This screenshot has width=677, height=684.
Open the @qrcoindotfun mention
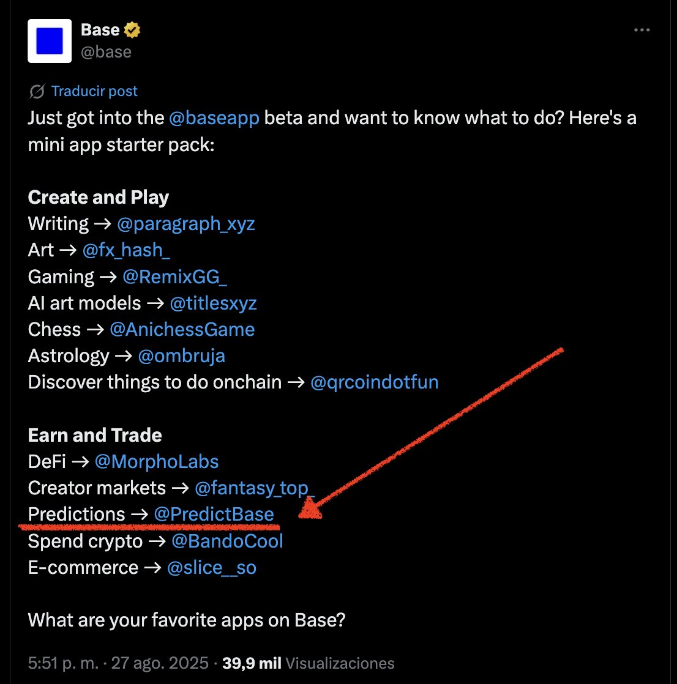coord(374,382)
